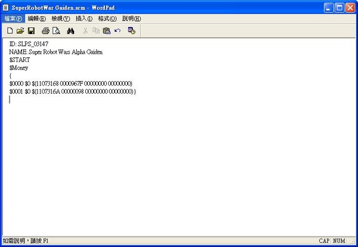Click the line starting with $0001
358x247 pixels.
click(x=73, y=91)
